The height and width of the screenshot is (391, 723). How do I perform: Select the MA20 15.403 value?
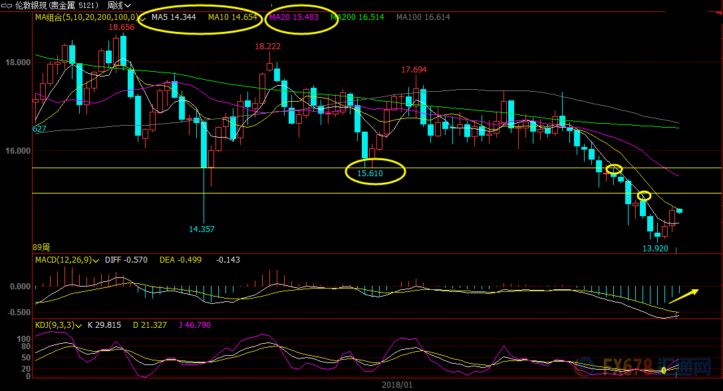[294, 17]
